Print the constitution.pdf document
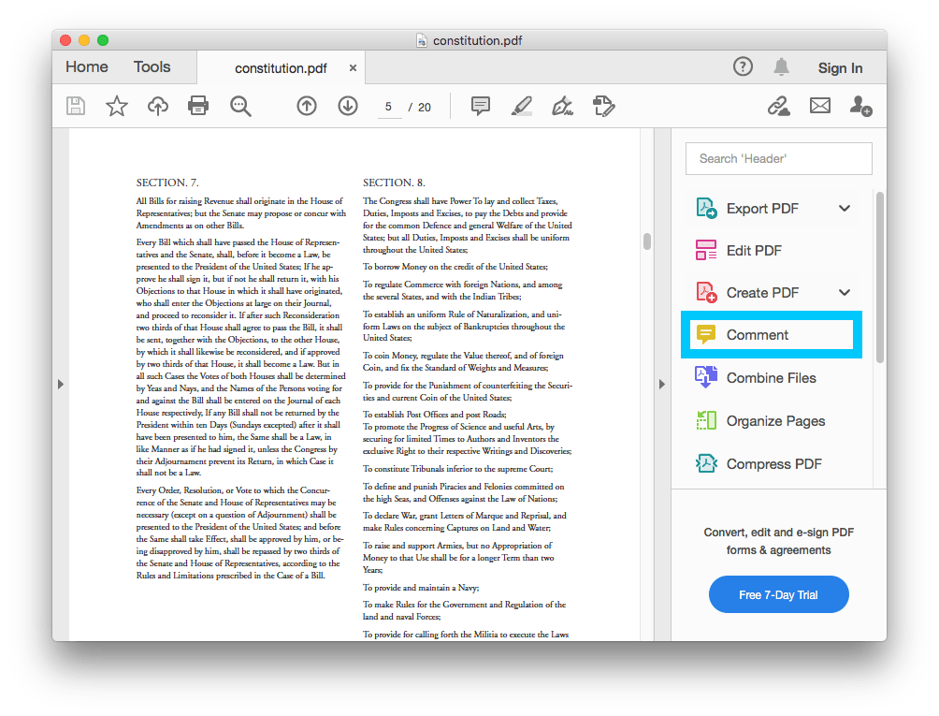 198,106
